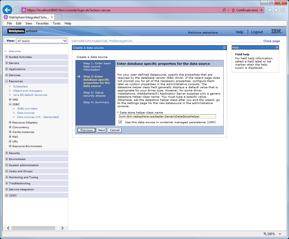Expand the Services section
The image size is (289, 239).
(x=7, y=75)
